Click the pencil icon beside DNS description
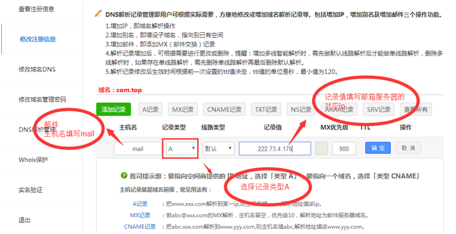 click(x=99, y=13)
